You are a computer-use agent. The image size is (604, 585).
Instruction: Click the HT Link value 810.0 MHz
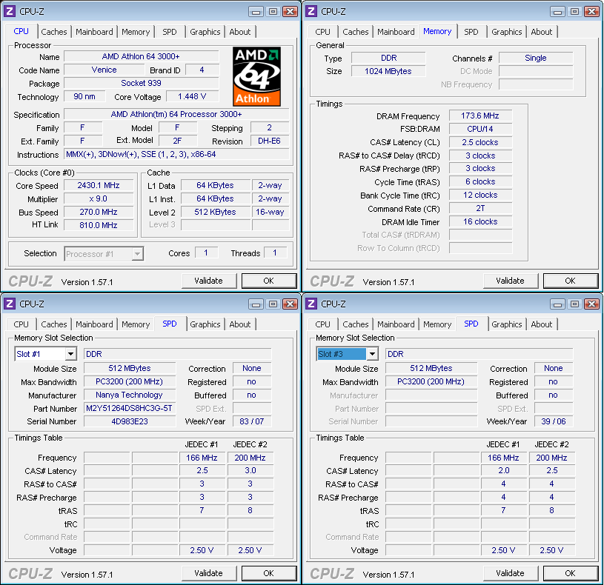[x=99, y=226]
